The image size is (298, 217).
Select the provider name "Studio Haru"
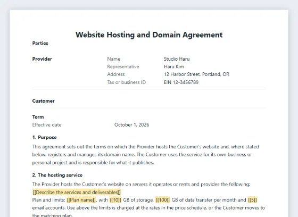177,59
